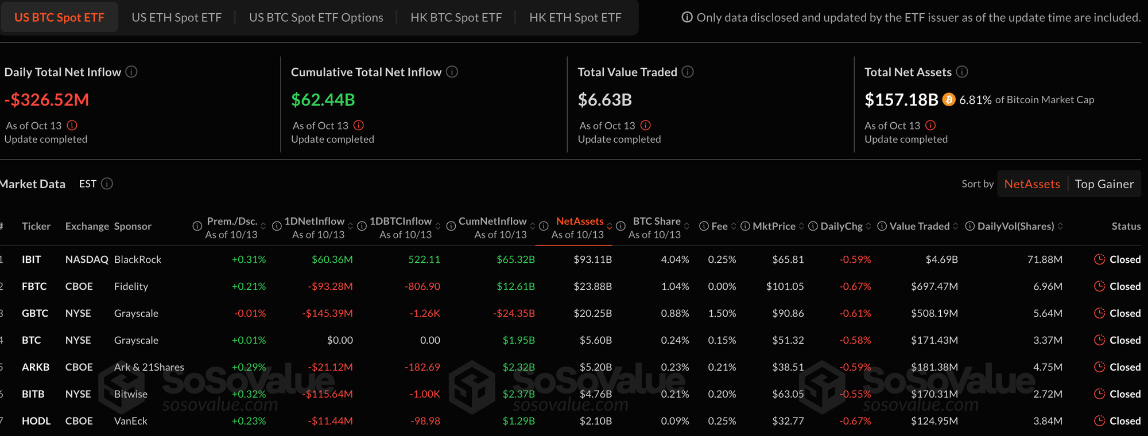Click info icon next to Daily Total Net Inflow
This screenshot has width=1148, height=436.
[131, 72]
